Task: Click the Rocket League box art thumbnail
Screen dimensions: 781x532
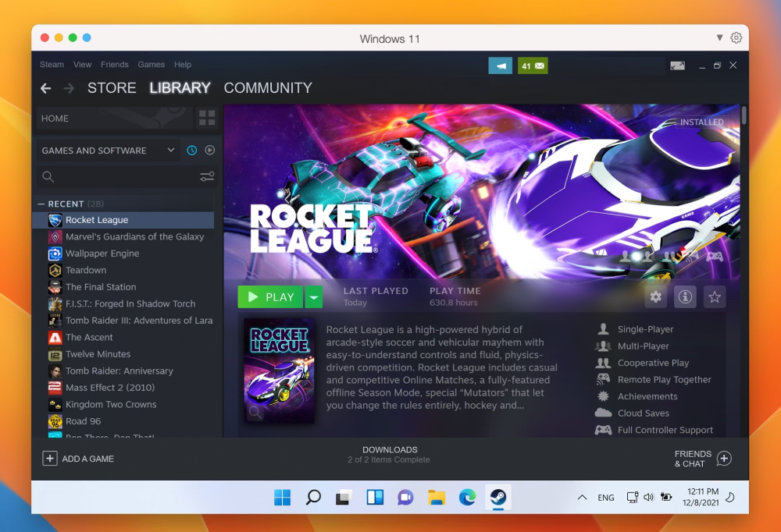Action: click(279, 371)
